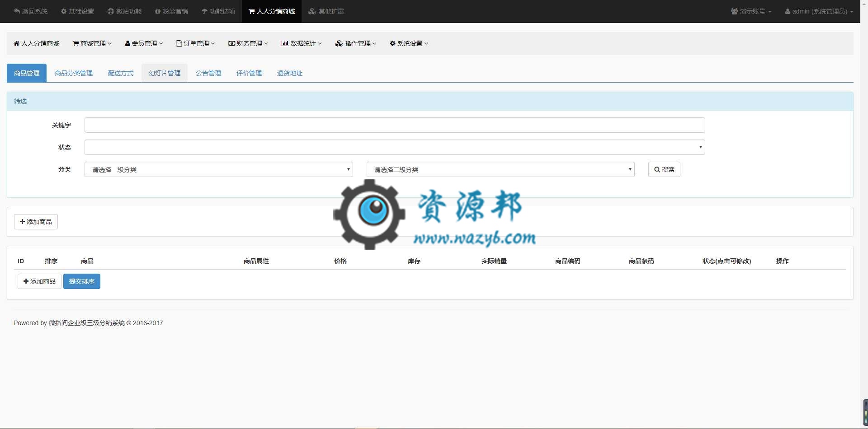Click the 操作 column header
The image size is (868, 429).
pyautogui.click(x=783, y=261)
